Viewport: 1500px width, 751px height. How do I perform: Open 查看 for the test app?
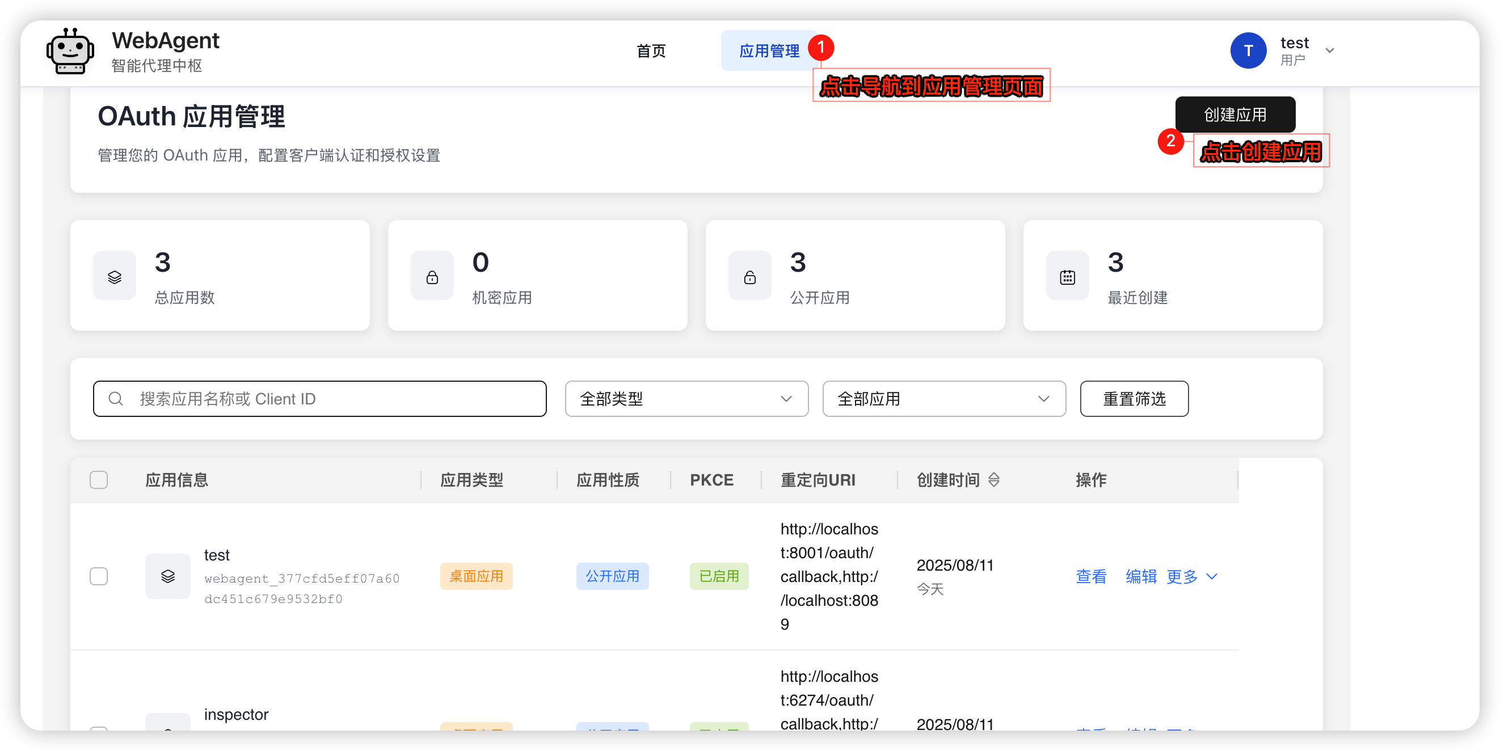1090,577
